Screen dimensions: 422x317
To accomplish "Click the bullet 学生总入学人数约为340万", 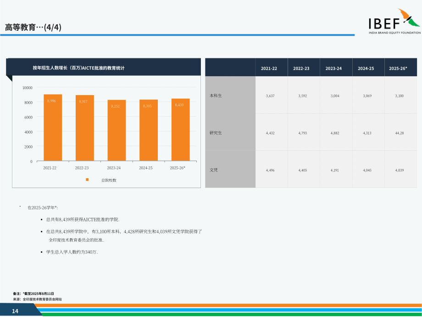I will coord(72,252).
